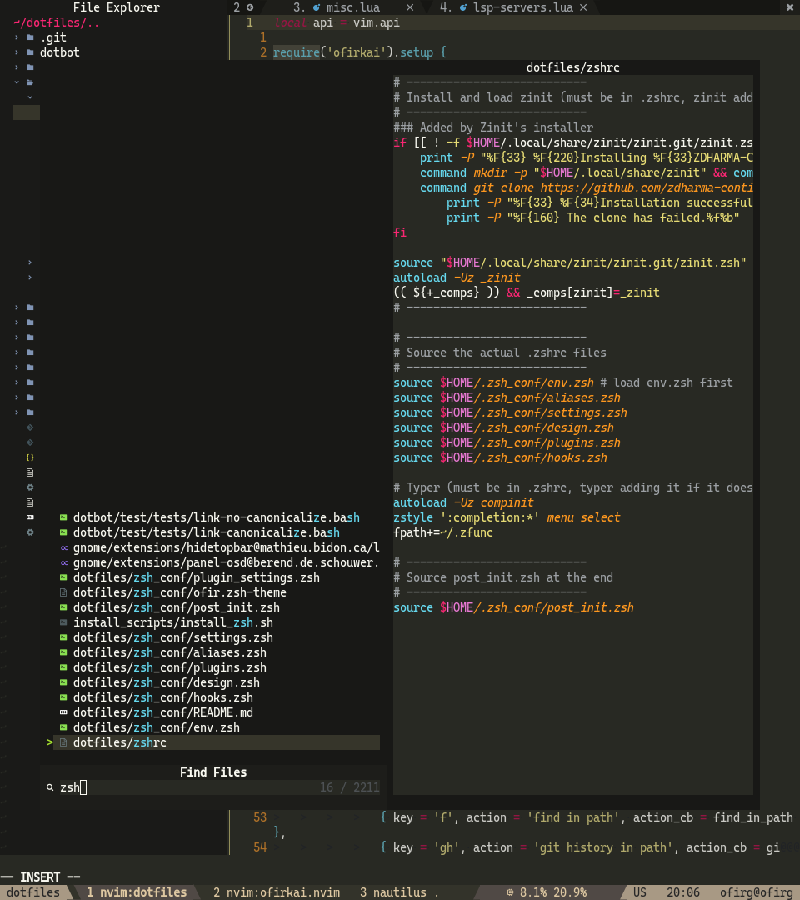Select the highlighted dotfiles/zshrc result
Viewport: 800px width, 900px height.
pyautogui.click(x=216, y=742)
